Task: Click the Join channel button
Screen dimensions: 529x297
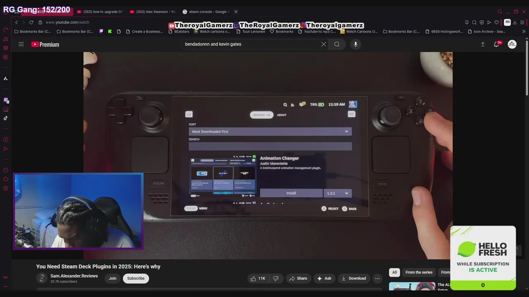Action: 112,278
